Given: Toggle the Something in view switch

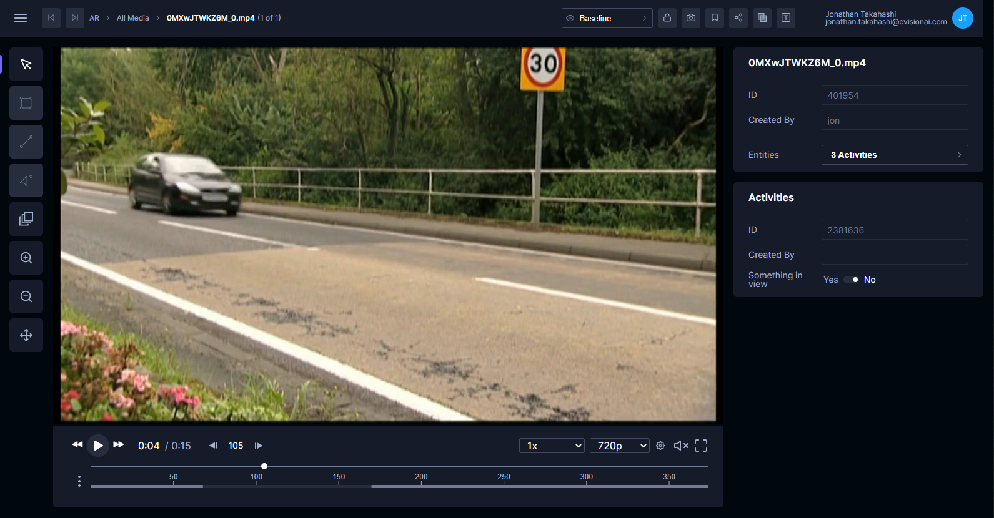Looking at the screenshot, I should (x=851, y=280).
